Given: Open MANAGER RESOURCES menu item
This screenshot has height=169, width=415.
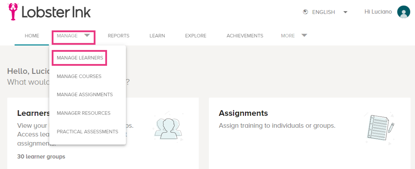Looking at the screenshot, I should (x=84, y=113).
